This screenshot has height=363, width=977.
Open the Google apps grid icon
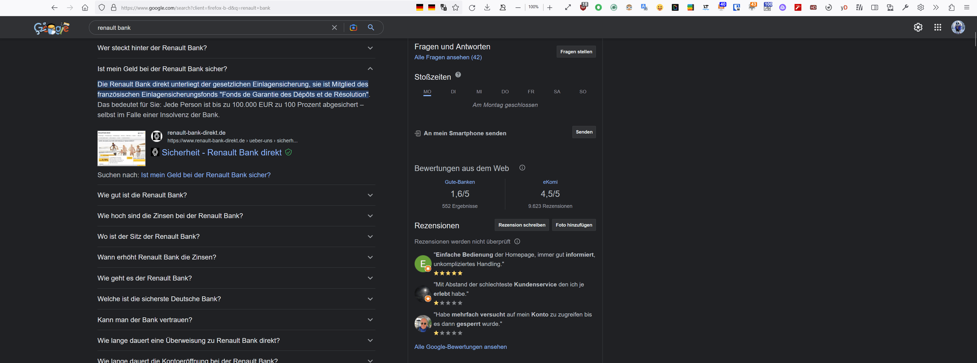(x=937, y=27)
